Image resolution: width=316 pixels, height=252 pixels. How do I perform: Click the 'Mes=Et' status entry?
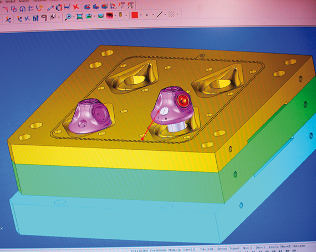coord(286,246)
